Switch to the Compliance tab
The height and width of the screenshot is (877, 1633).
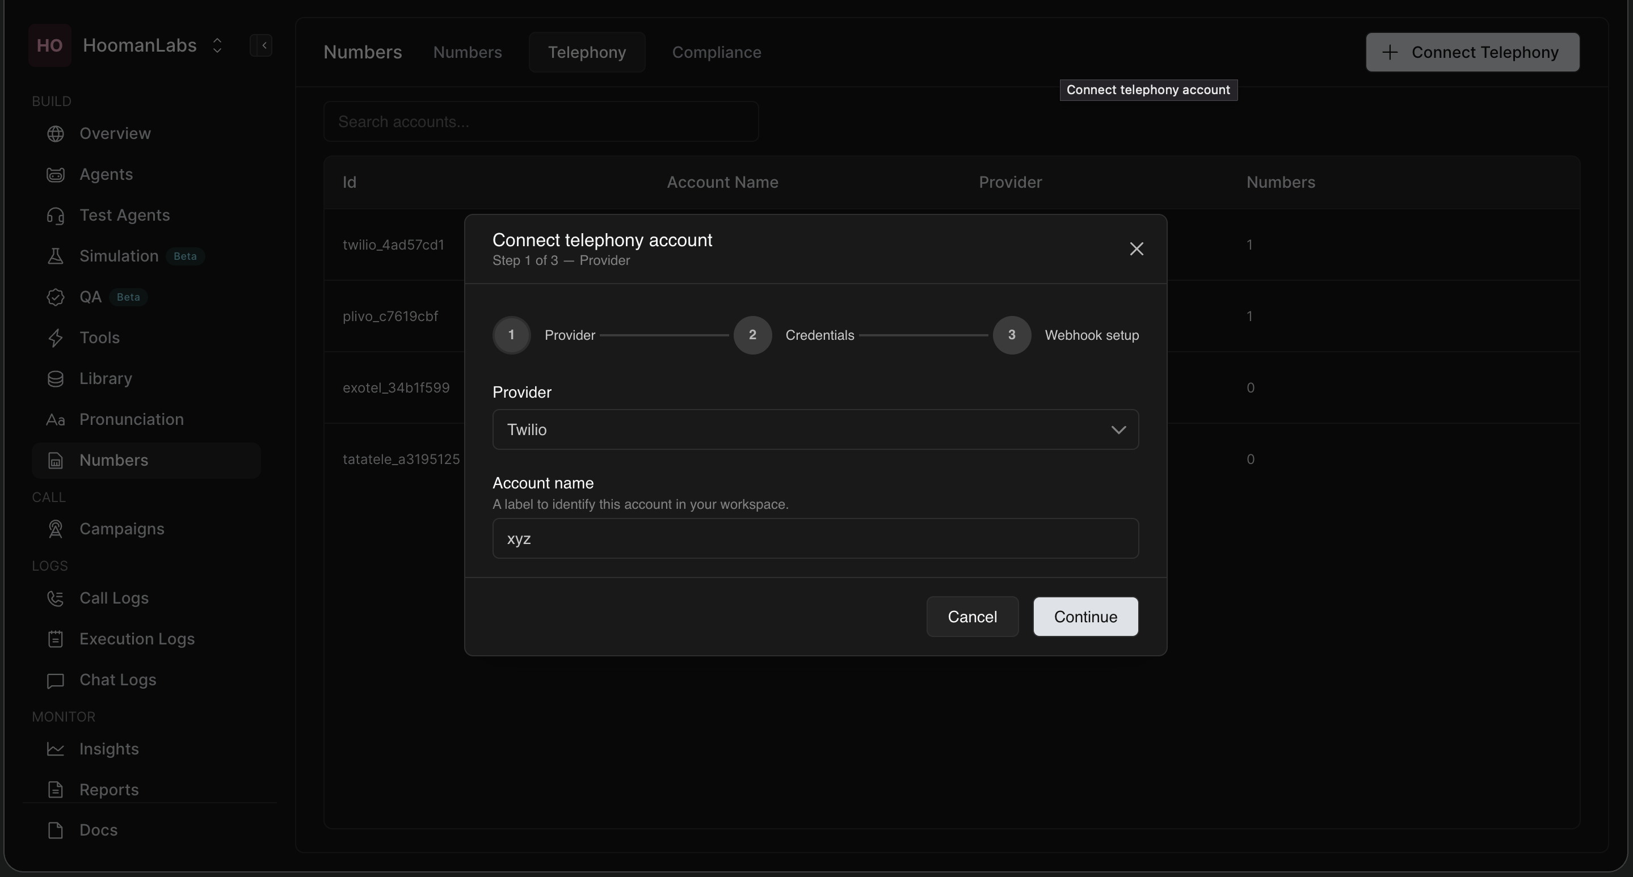[716, 52]
